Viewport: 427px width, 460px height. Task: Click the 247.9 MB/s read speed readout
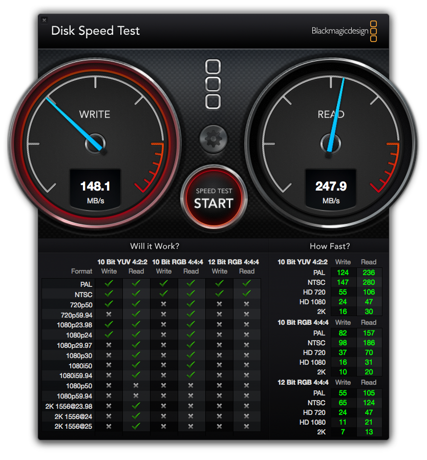[x=331, y=190]
